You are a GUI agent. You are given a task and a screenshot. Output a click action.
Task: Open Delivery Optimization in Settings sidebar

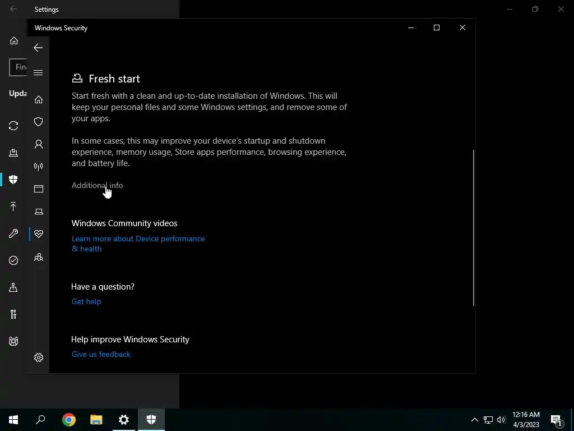[x=13, y=153]
